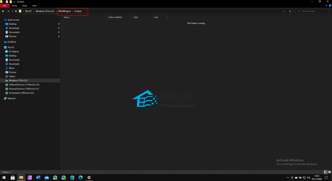The width and height of the screenshot is (332, 181).
Task: Click File Explorer icon on taskbar
Action: pyautogui.click(x=21, y=178)
